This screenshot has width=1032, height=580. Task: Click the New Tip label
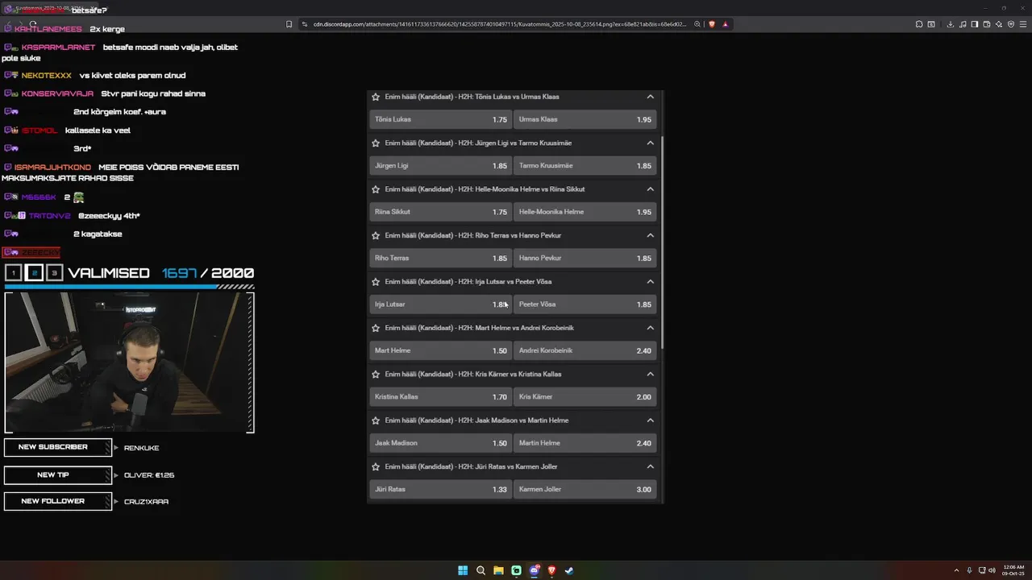(57, 475)
